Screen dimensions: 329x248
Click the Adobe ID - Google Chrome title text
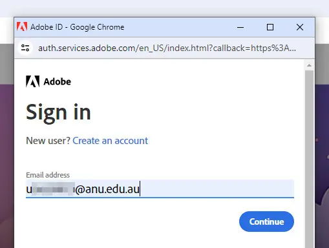click(x=78, y=27)
